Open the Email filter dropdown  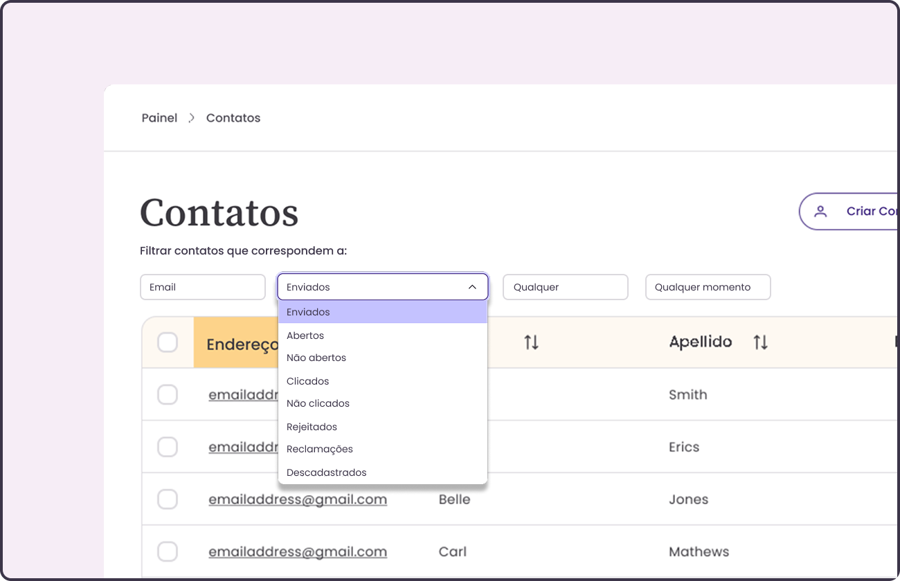(202, 286)
